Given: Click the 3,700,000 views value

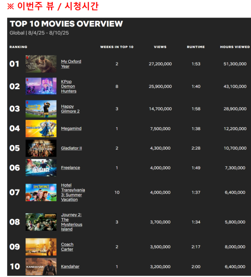Looking at the screenshot, I should pos(160,222).
